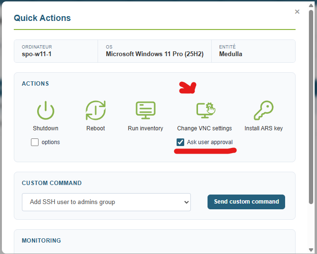Click the CUSTOM COMMAND section heading
317x254 pixels.
(x=52, y=183)
